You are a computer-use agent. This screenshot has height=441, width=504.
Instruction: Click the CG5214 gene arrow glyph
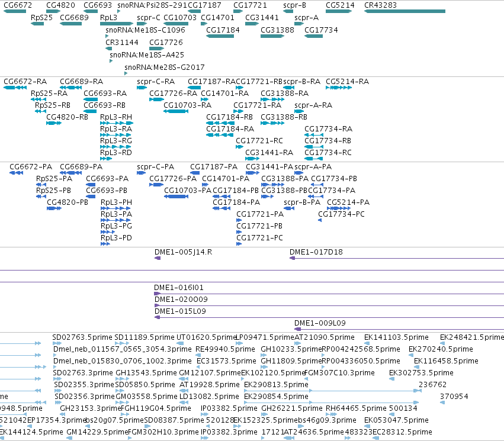pyautogui.click(x=339, y=11)
